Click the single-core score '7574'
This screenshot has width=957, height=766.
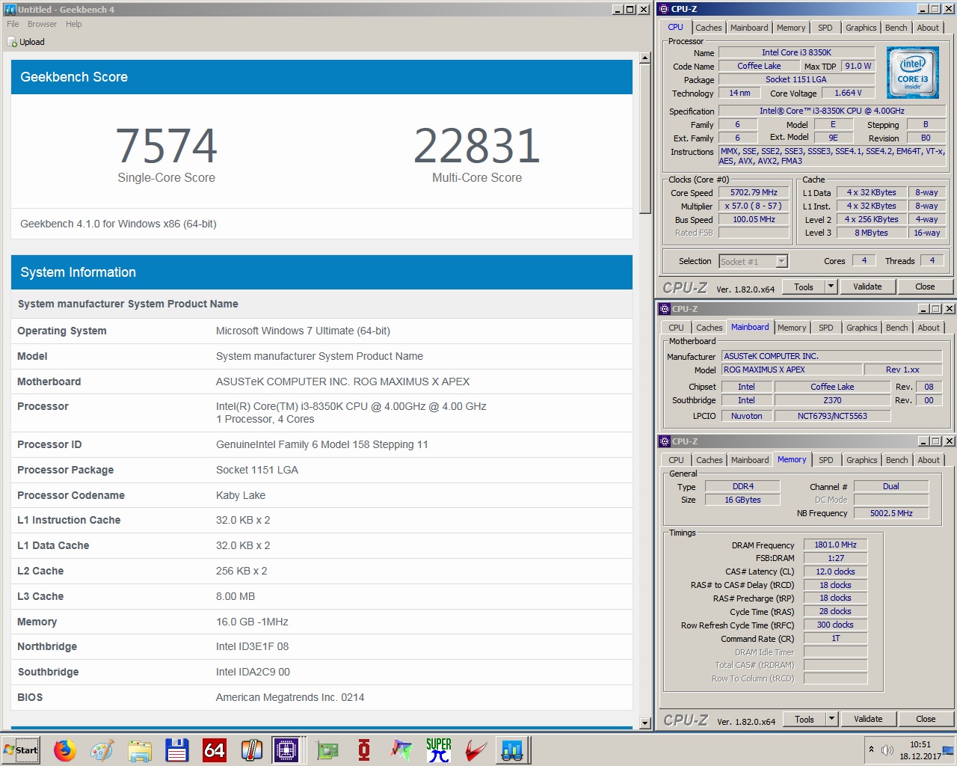pyautogui.click(x=166, y=145)
